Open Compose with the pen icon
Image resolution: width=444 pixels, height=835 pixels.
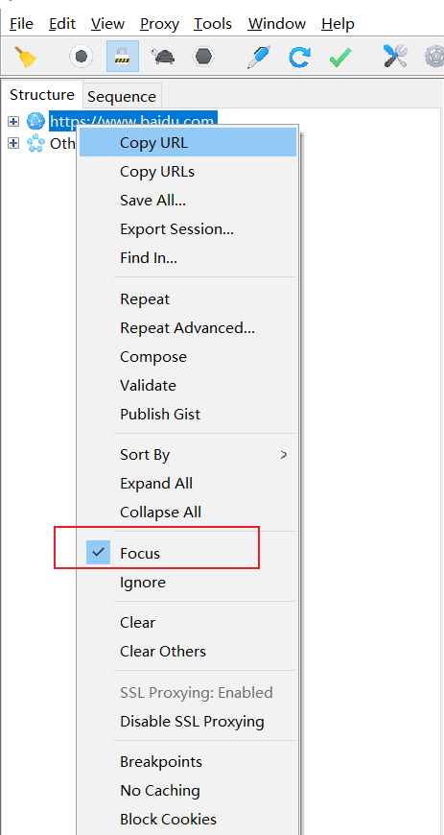click(x=259, y=56)
